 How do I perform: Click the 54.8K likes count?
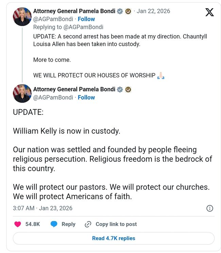[x=33, y=224]
